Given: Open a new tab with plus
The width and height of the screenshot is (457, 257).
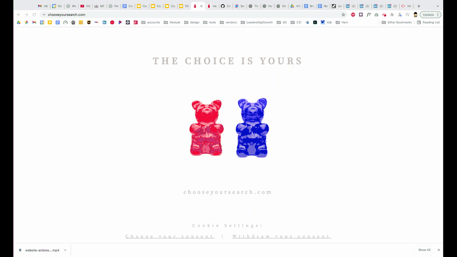Looking at the screenshot, I should click(x=419, y=6).
